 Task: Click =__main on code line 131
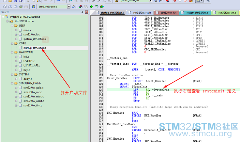157,95
